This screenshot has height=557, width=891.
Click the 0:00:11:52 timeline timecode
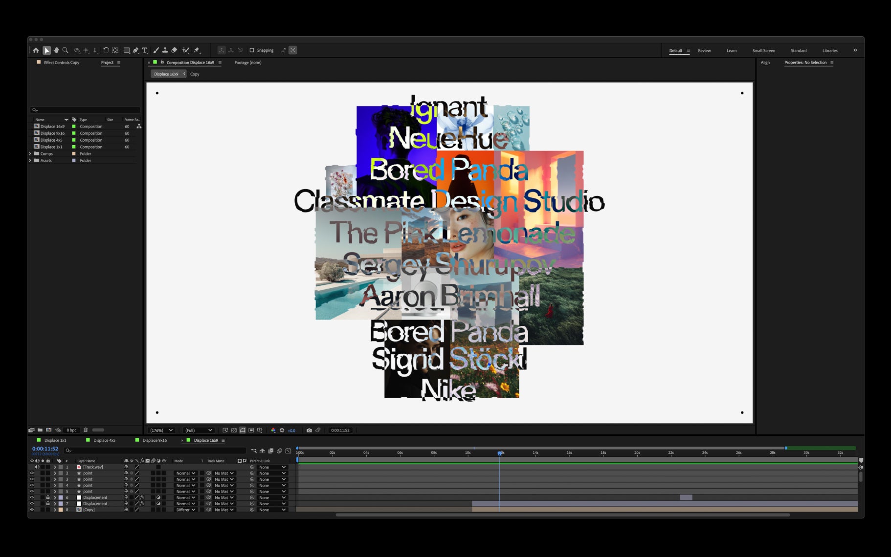click(45, 449)
